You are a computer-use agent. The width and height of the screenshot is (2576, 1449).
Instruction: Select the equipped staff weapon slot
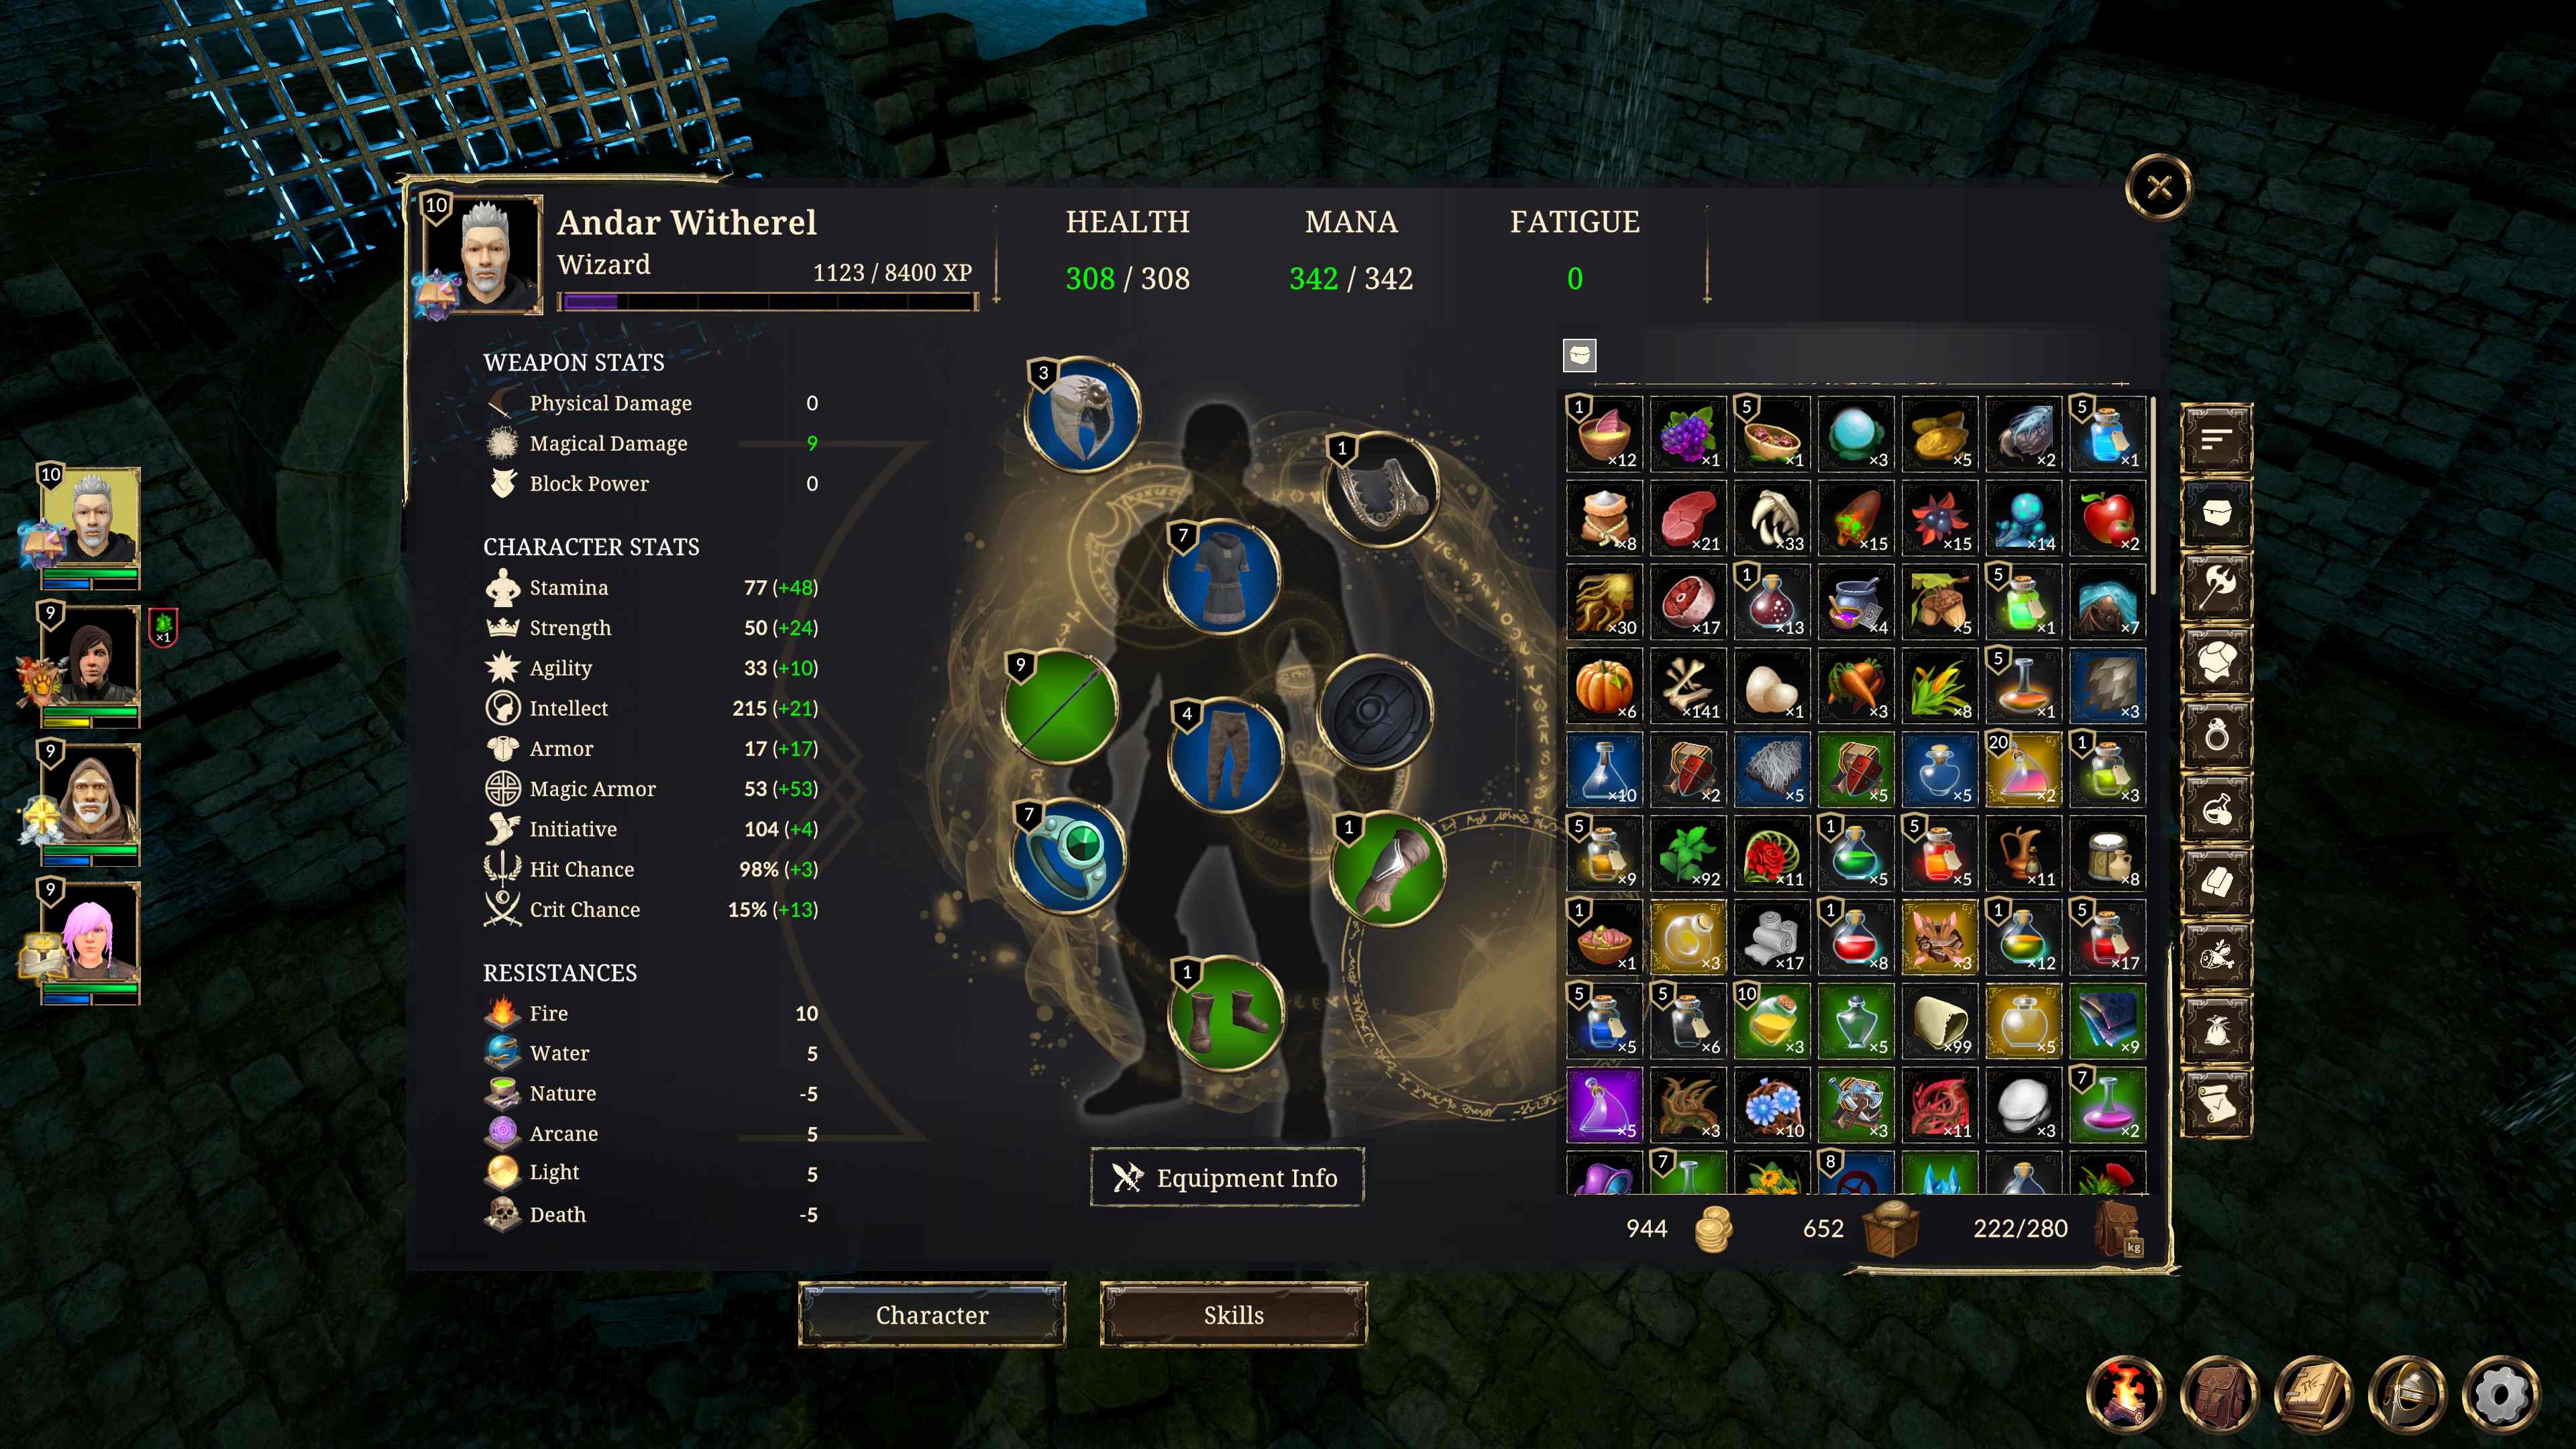point(1060,706)
